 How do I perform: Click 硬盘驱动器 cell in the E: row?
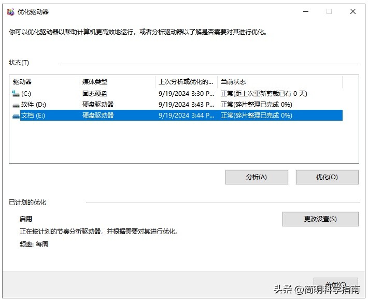98,116
